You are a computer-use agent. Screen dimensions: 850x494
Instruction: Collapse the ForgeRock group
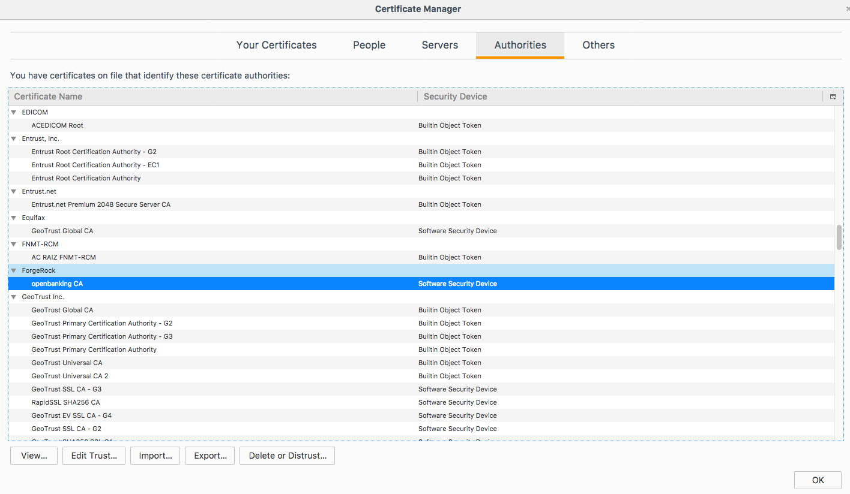(14, 270)
